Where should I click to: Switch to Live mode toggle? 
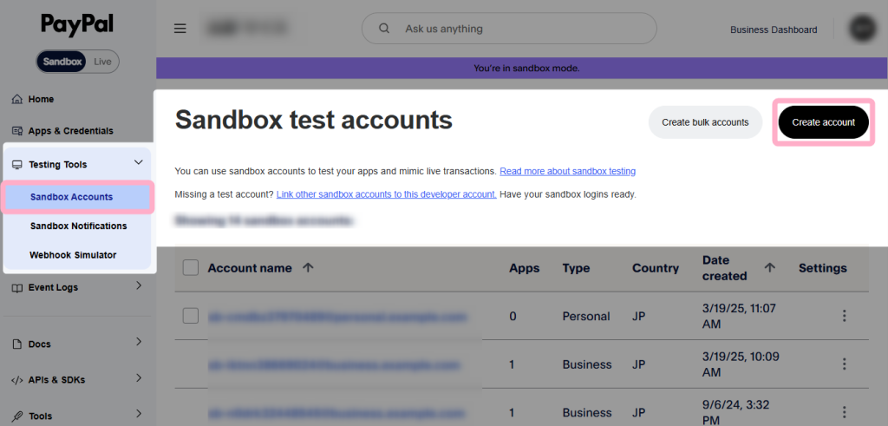click(102, 62)
